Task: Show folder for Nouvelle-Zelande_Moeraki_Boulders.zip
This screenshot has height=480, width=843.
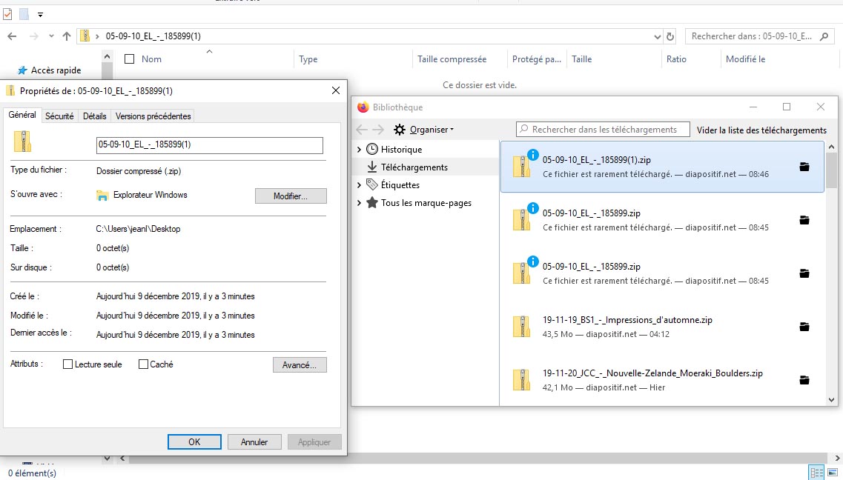Action: point(804,380)
